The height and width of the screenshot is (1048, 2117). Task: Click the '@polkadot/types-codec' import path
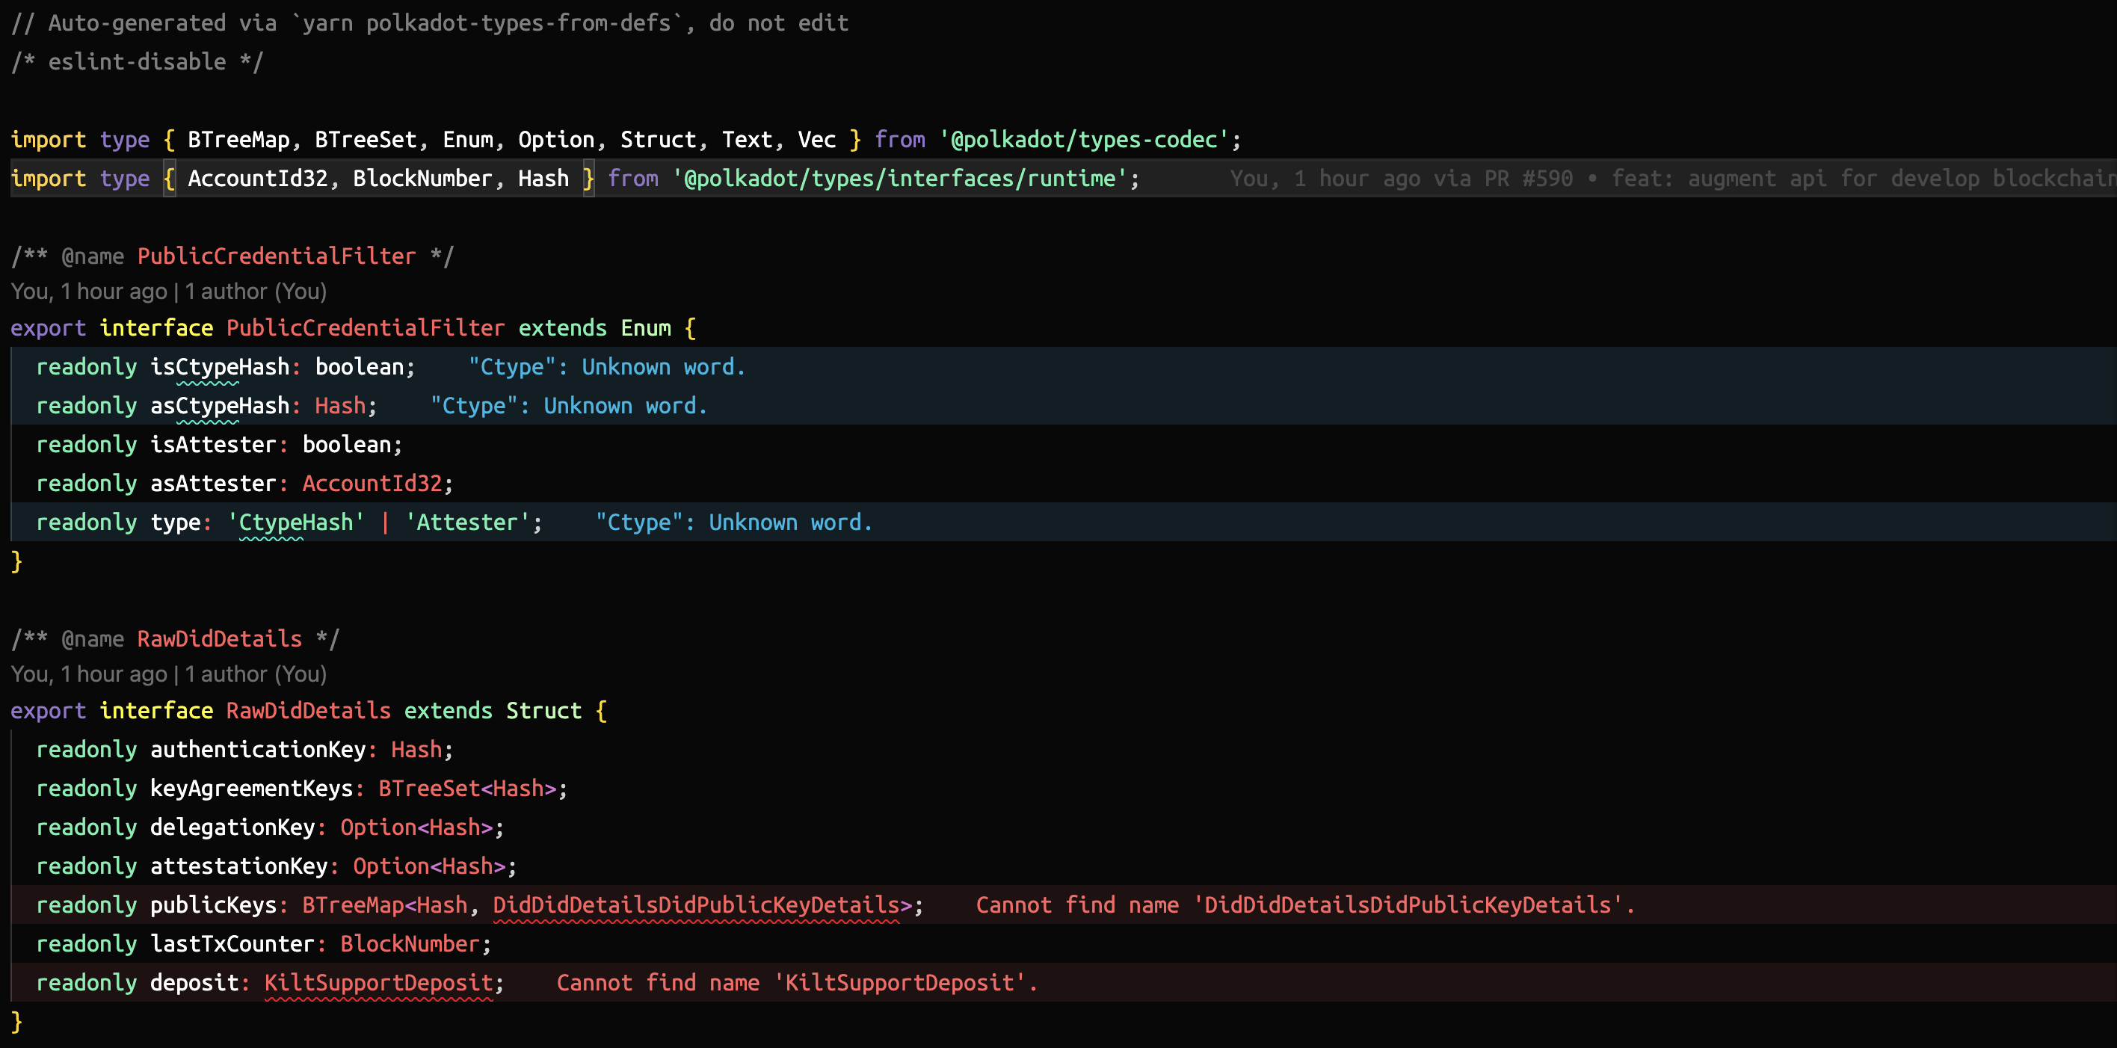1083,140
